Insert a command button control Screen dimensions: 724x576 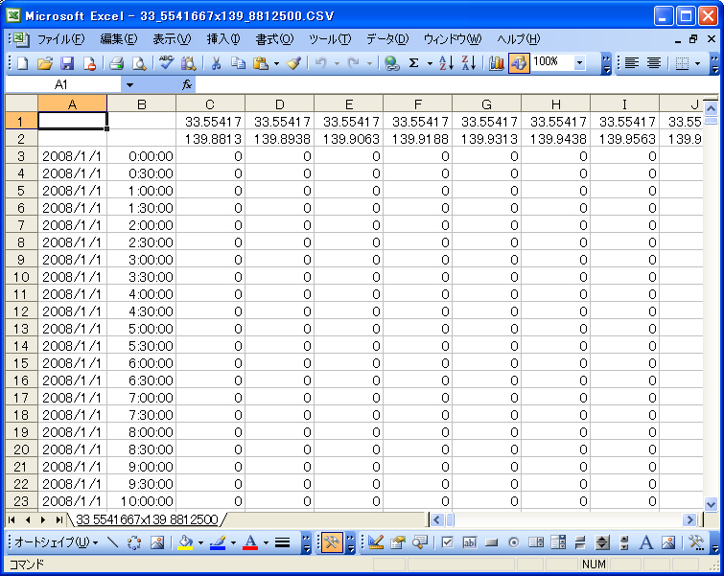(492, 542)
